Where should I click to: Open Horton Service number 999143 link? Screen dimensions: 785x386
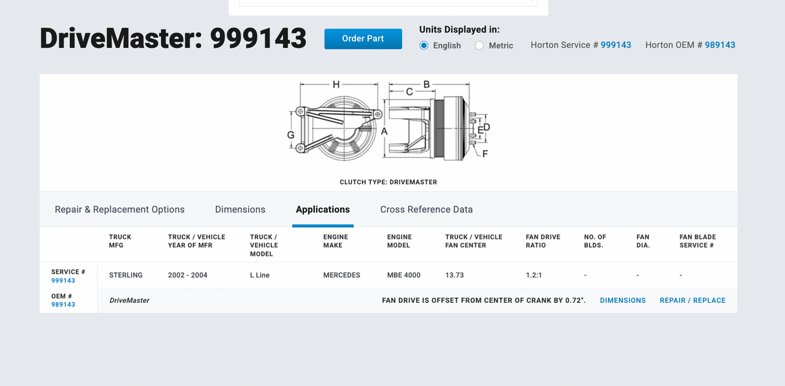click(x=616, y=45)
